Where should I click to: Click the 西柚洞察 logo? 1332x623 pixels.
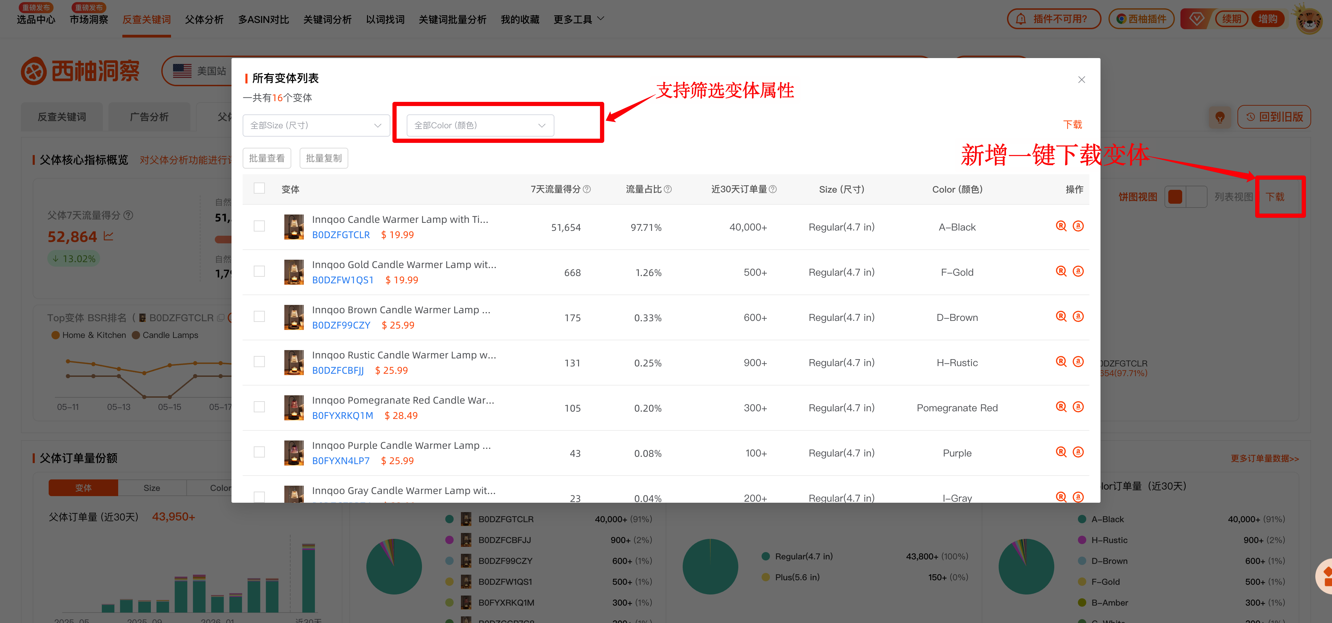point(81,71)
